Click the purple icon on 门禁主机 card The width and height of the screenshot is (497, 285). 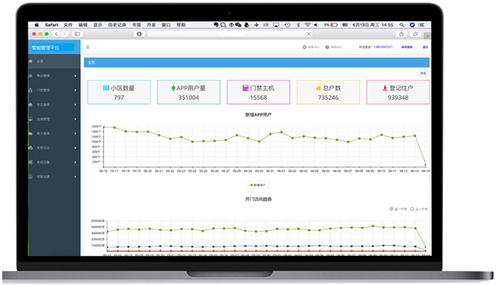pyautogui.click(x=245, y=88)
